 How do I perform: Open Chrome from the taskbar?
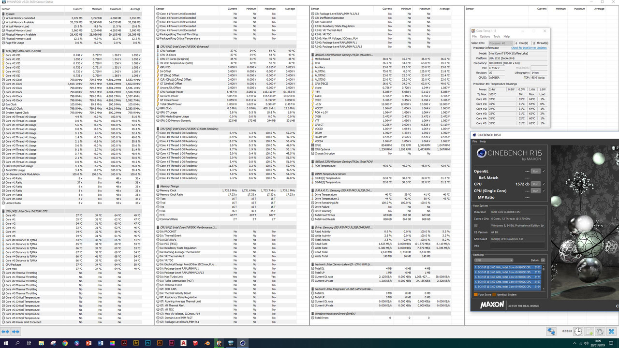point(65,344)
